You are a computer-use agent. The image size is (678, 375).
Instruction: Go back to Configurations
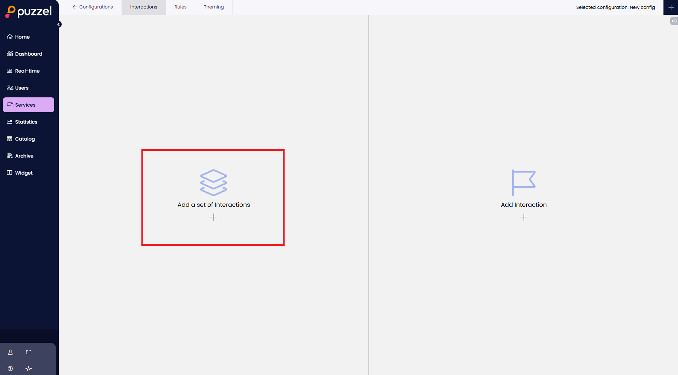tap(93, 7)
